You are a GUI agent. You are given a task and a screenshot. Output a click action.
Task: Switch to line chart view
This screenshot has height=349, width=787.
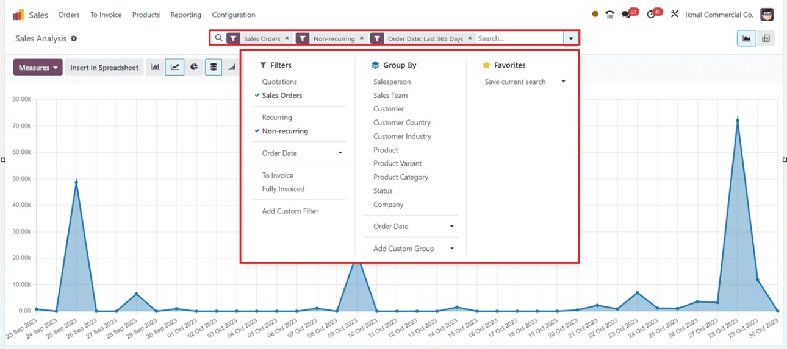pyautogui.click(x=174, y=68)
